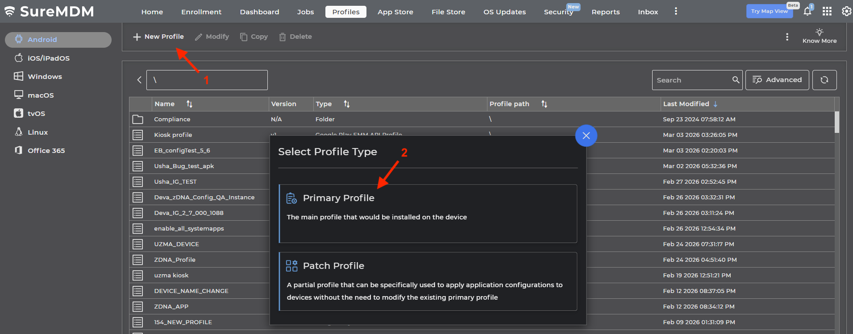
Task: Open the profile toolbar three-dot menu
Action: coord(787,37)
